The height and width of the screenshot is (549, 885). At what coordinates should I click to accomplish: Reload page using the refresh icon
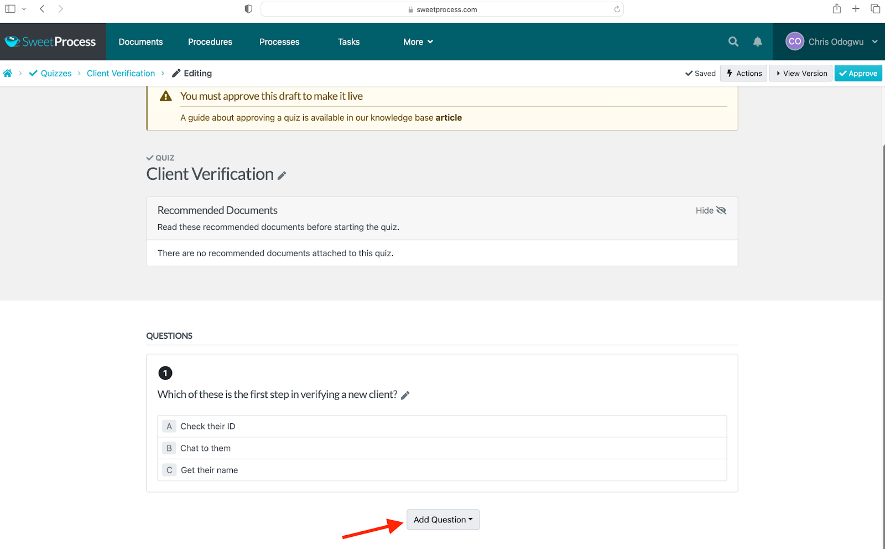pos(617,9)
